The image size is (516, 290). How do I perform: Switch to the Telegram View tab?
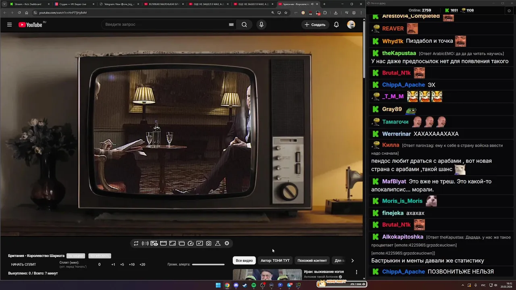point(119,4)
